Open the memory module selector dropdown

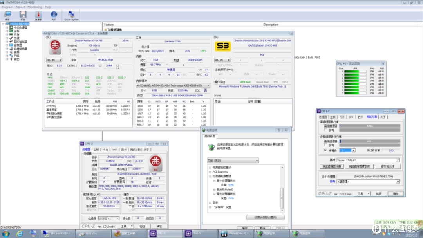173,85
